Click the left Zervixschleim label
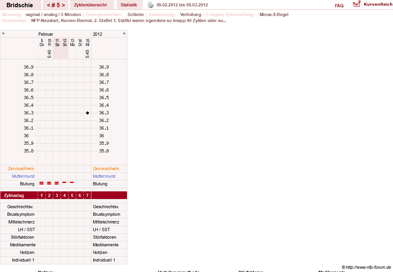The width and height of the screenshot is (393, 272). coord(21,168)
